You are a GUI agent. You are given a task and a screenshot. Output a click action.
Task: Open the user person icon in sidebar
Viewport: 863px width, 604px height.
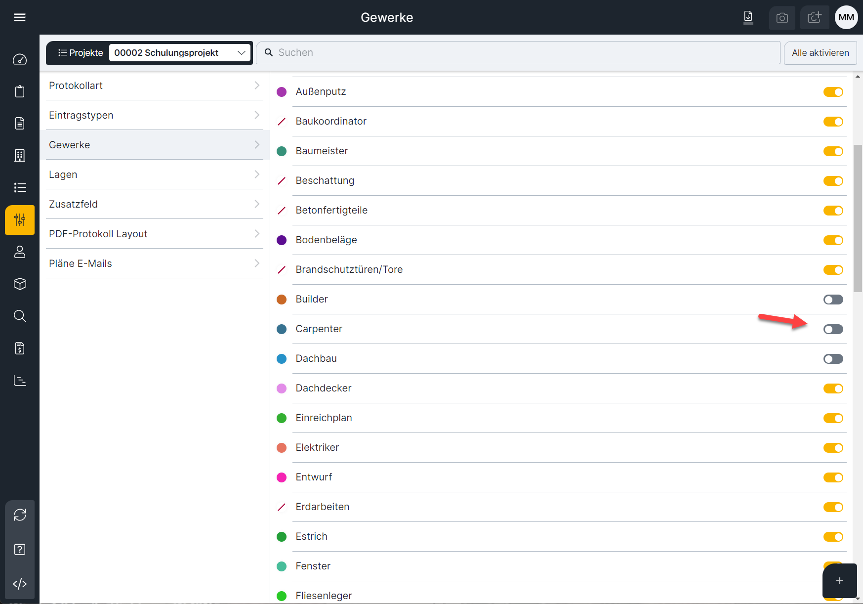tap(20, 252)
